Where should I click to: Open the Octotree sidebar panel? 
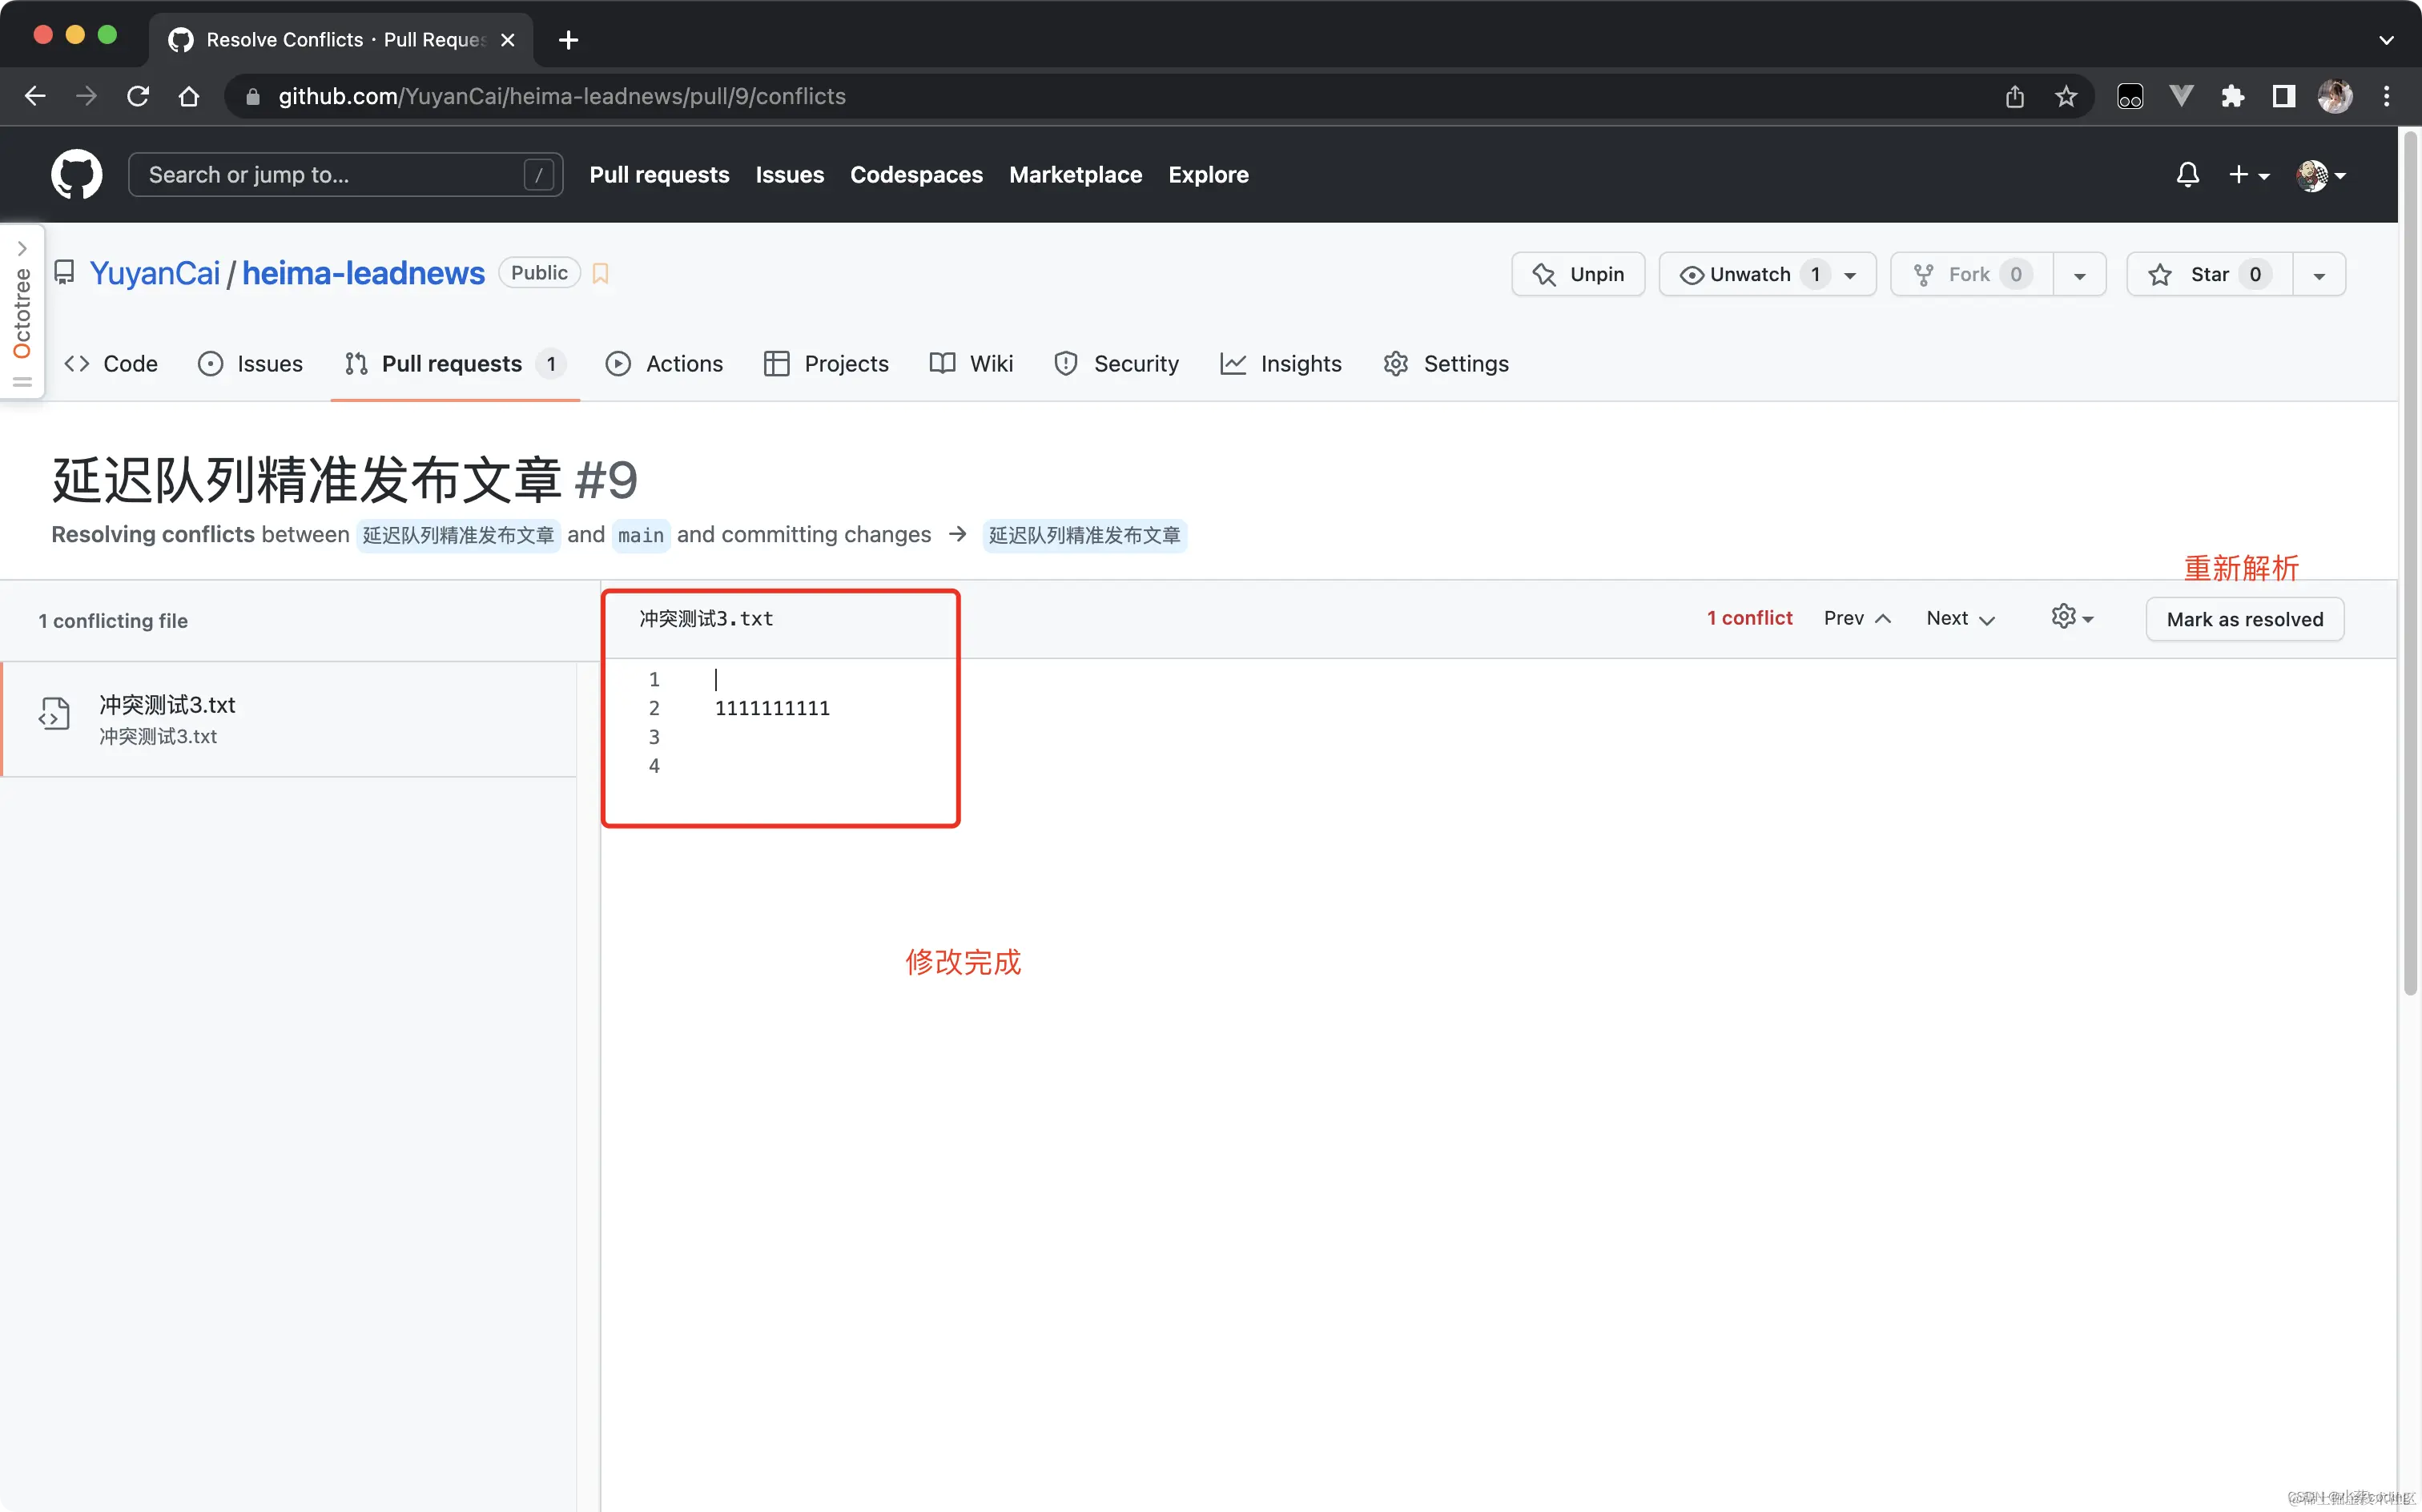click(22, 310)
